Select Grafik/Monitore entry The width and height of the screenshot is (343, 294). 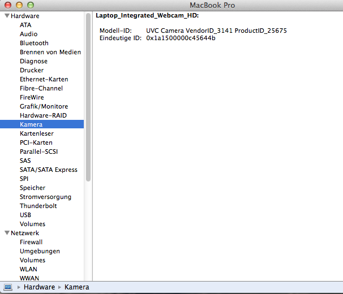click(x=44, y=106)
